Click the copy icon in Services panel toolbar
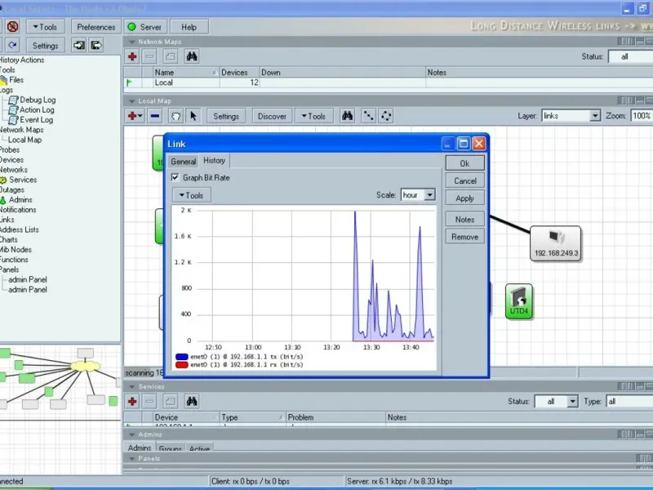Screen dimensions: 653x490 pyautogui.click(x=171, y=401)
